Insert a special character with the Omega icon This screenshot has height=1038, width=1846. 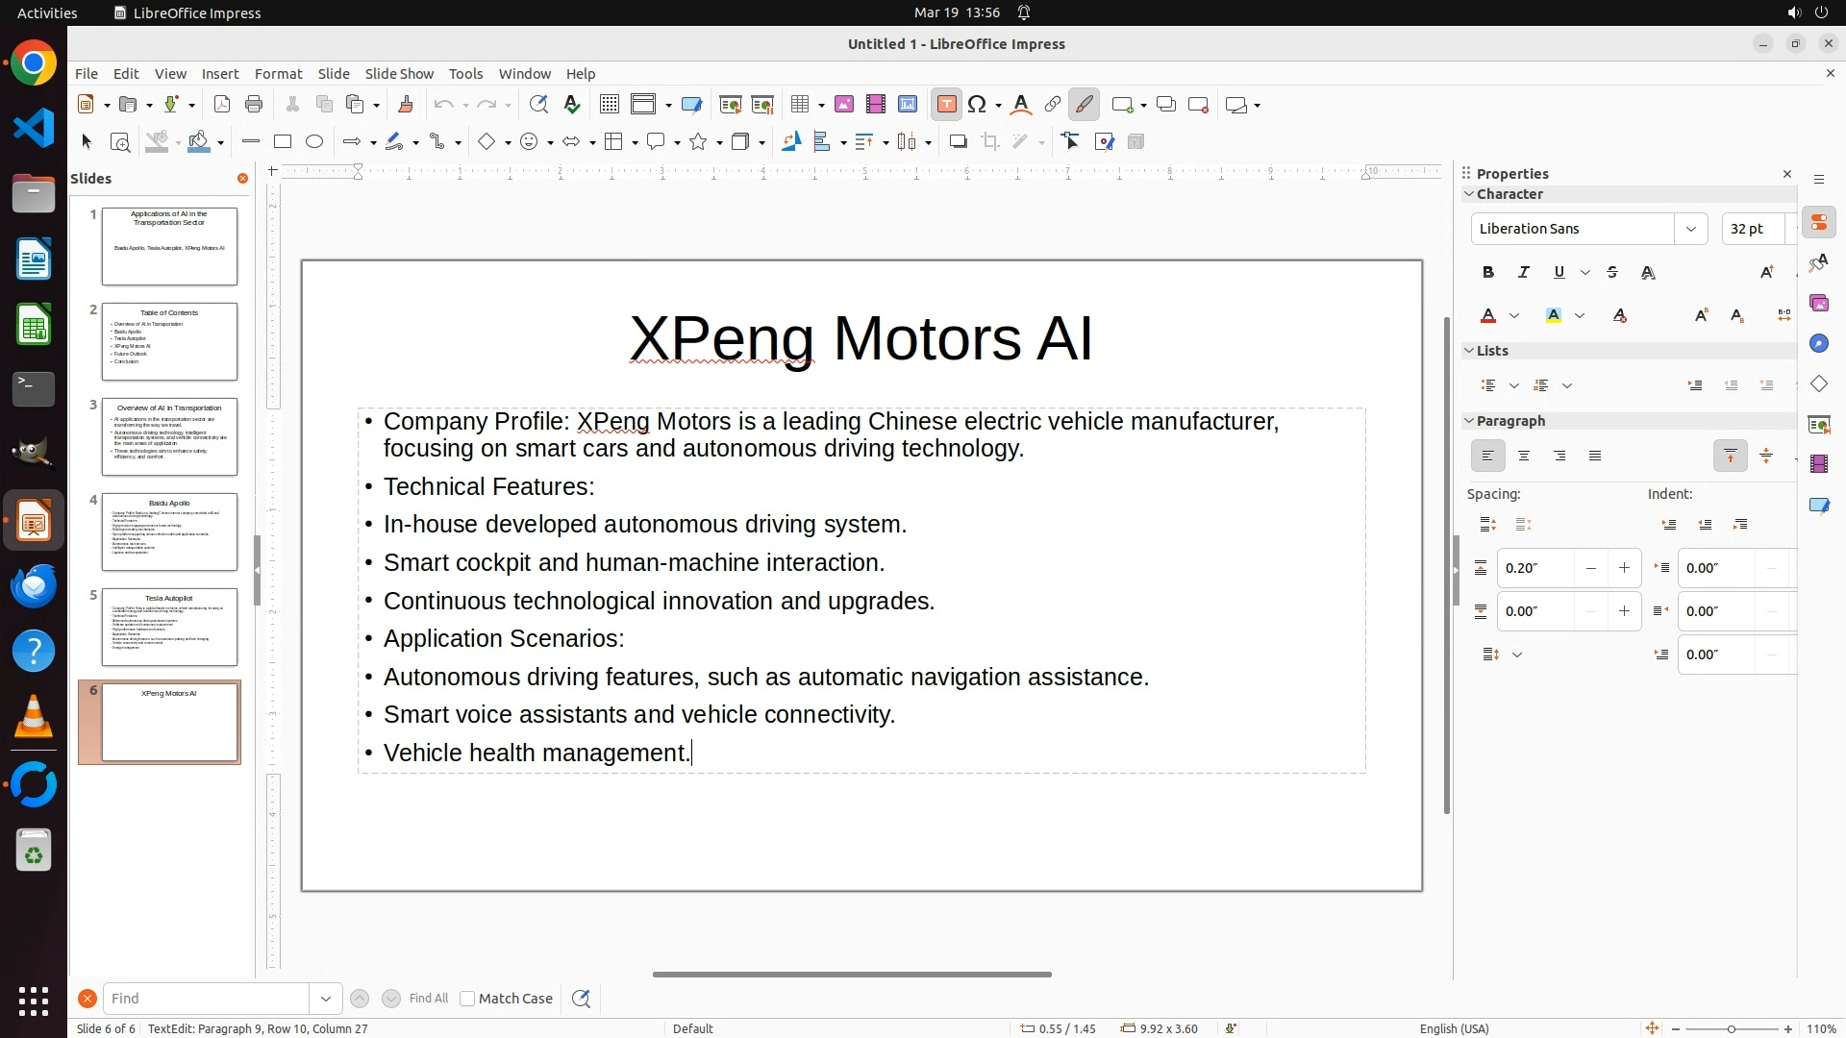pos(978,105)
